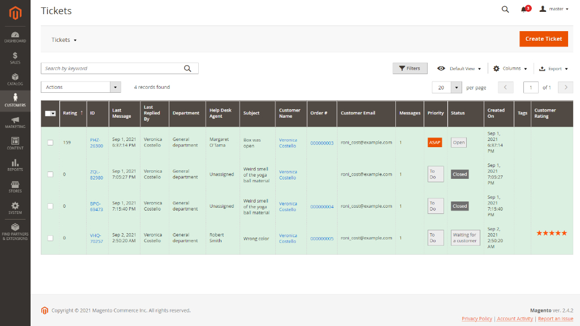The width and height of the screenshot is (580, 326).
Task: Select checkbox for ticket ZQL-82980
Action: [x=50, y=174]
